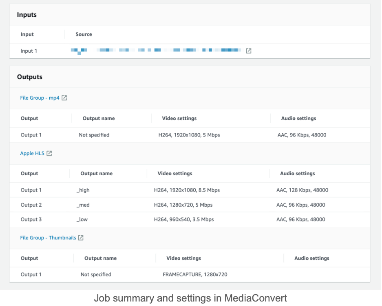This screenshot has height=306, width=382.
Task: Select the _high output row
Action: [x=163, y=190]
